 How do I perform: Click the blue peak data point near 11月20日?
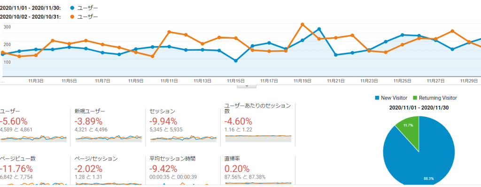pyautogui.click(x=319, y=29)
